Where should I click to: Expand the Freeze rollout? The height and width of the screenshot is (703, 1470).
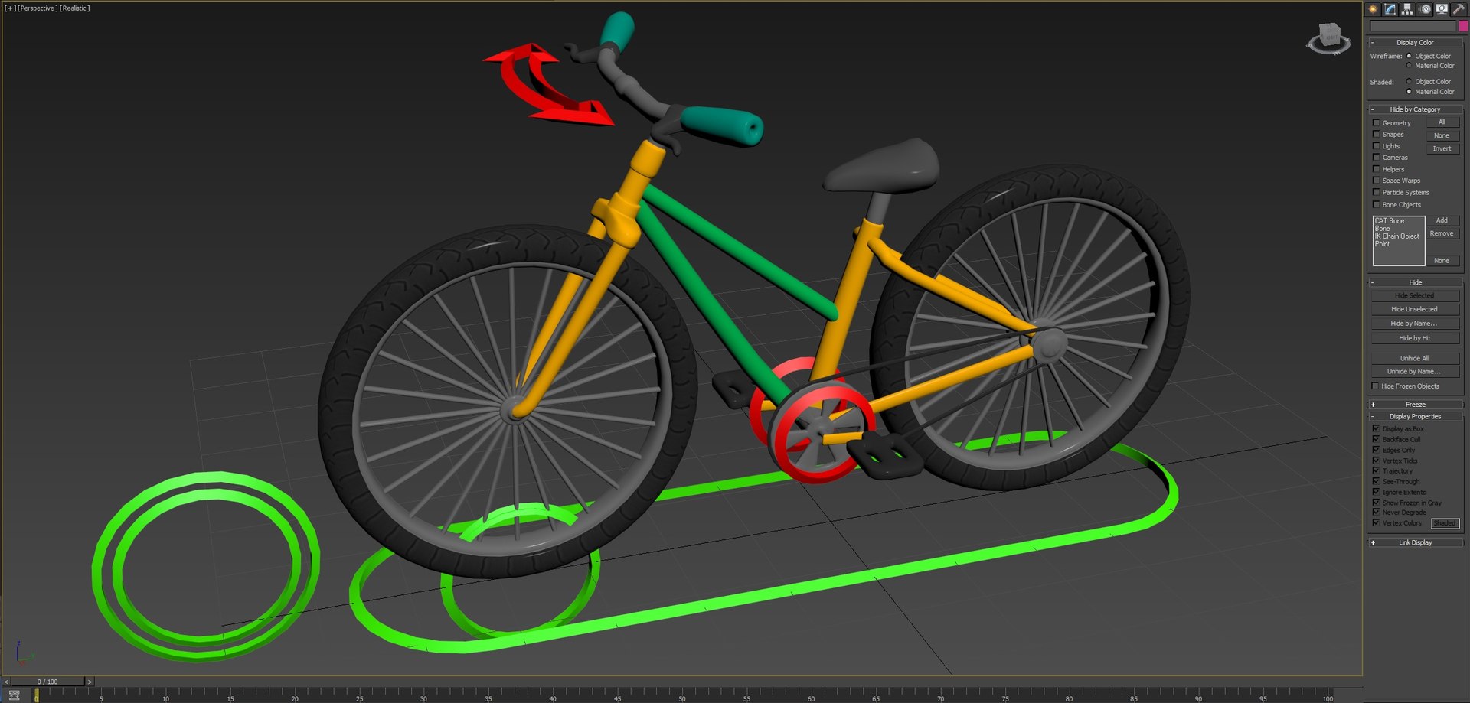[x=1415, y=404]
